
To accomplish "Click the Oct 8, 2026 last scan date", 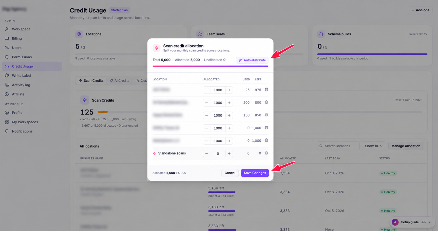I will tap(334, 192).
